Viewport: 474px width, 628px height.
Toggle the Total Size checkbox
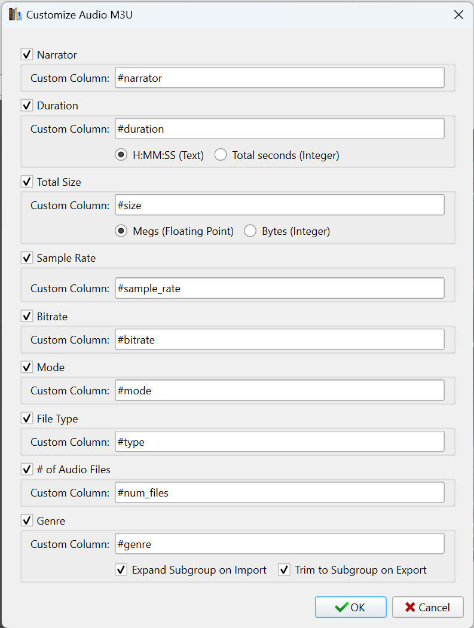27,182
